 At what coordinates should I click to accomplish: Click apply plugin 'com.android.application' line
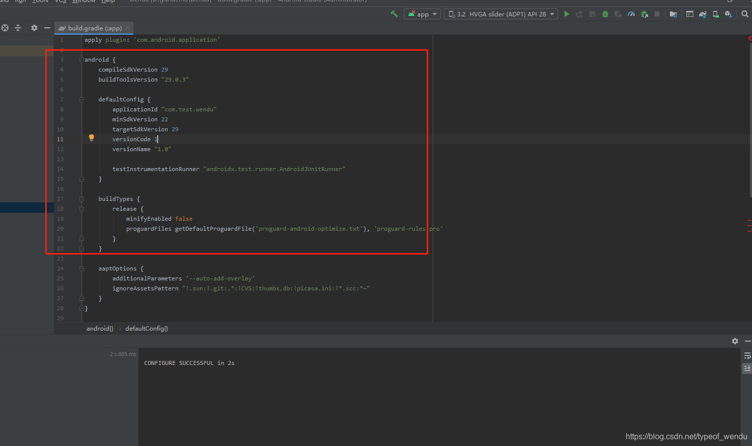click(152, 40)
